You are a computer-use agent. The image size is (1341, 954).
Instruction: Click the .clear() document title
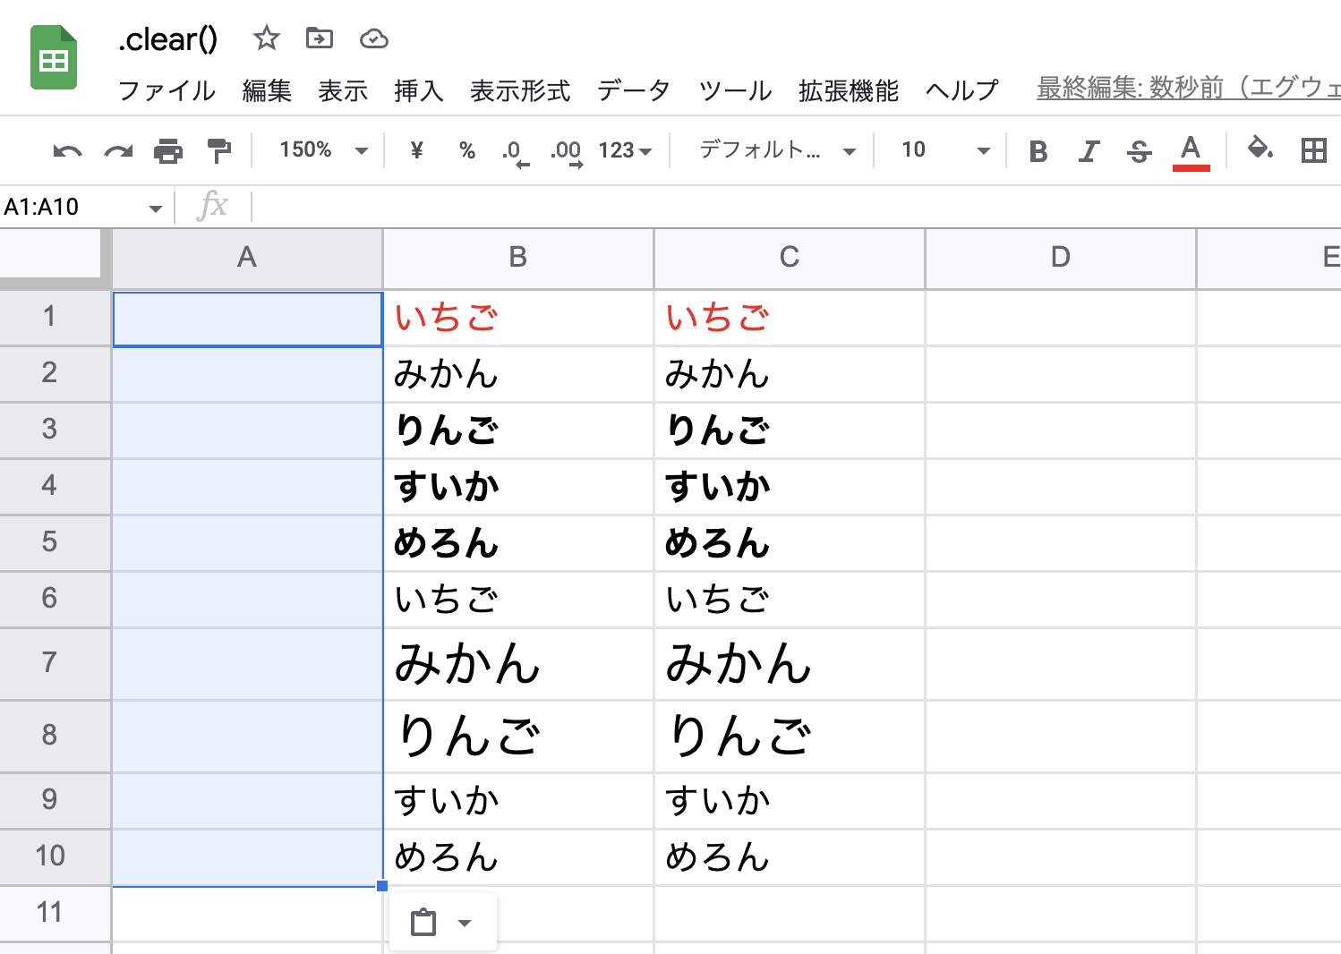pyautogui.click(x=167, y=39)
